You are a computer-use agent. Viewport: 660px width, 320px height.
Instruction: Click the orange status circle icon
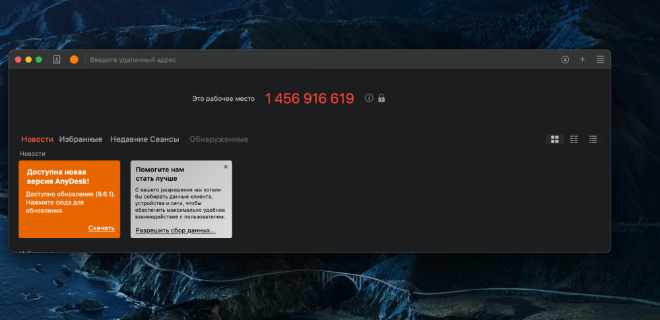(74, 60)
